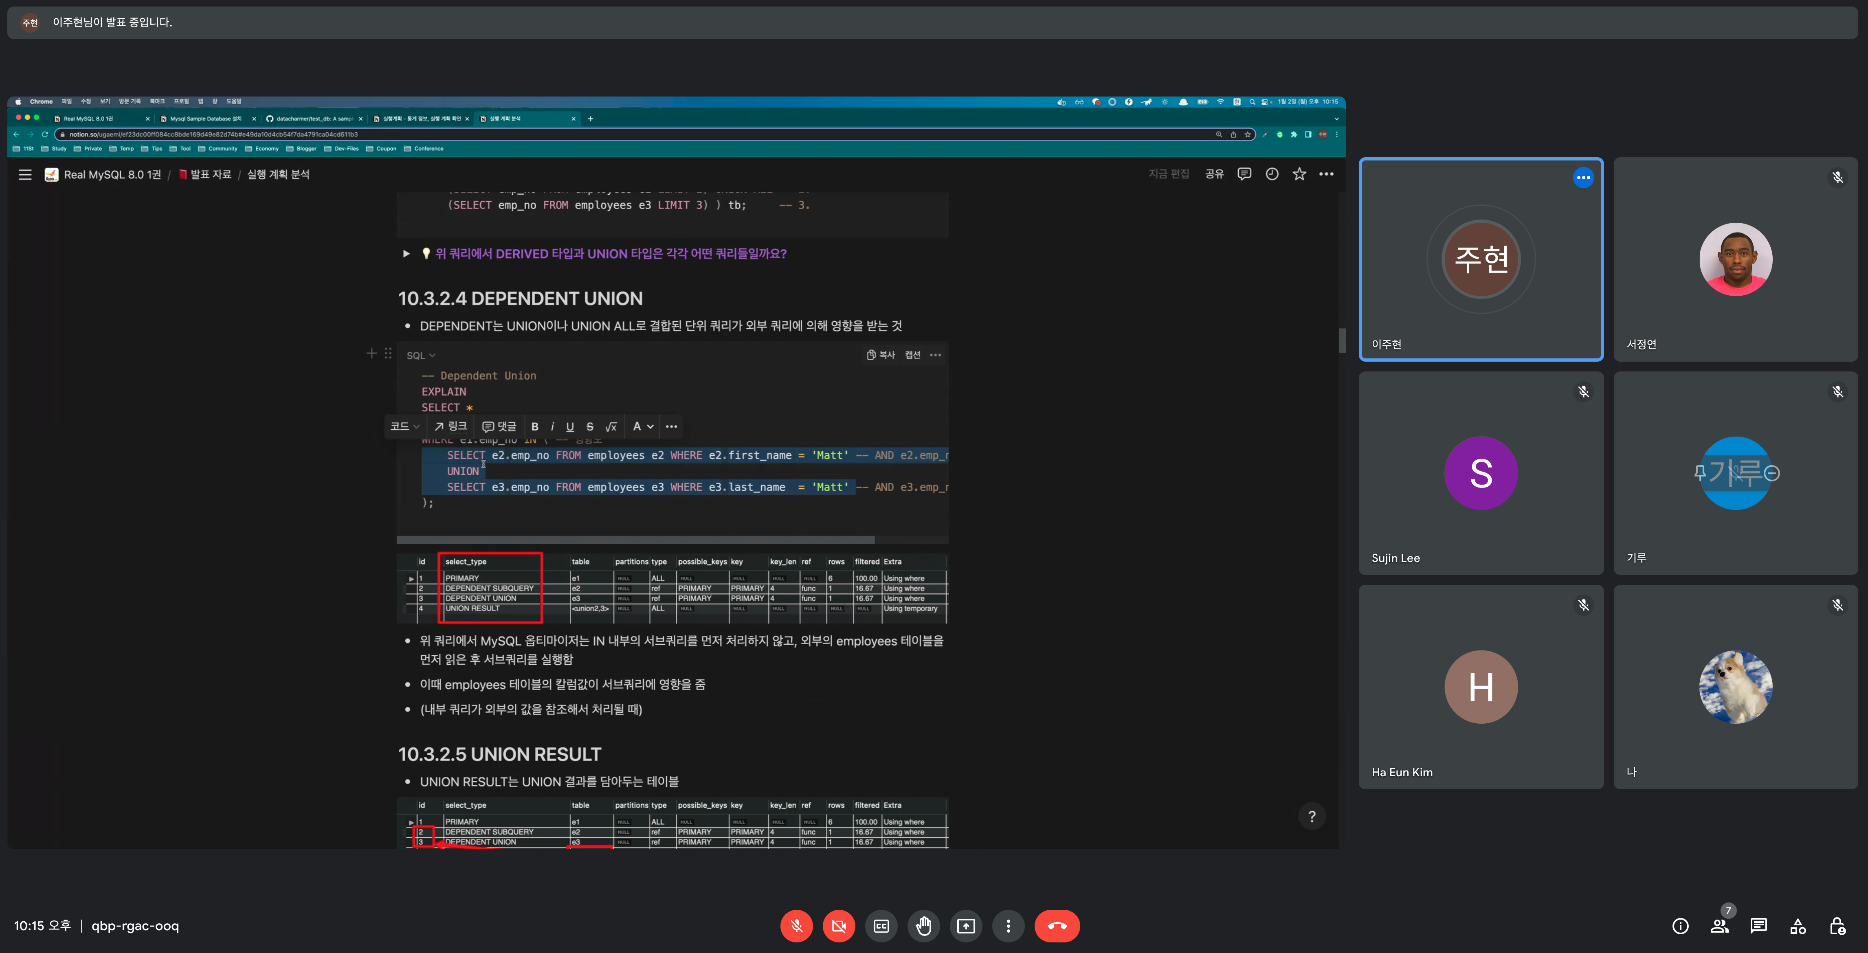The height and width of the screenshot is (953, 1868).
Task: Click the plus add-block handle
Action: (x=371, y=353)
